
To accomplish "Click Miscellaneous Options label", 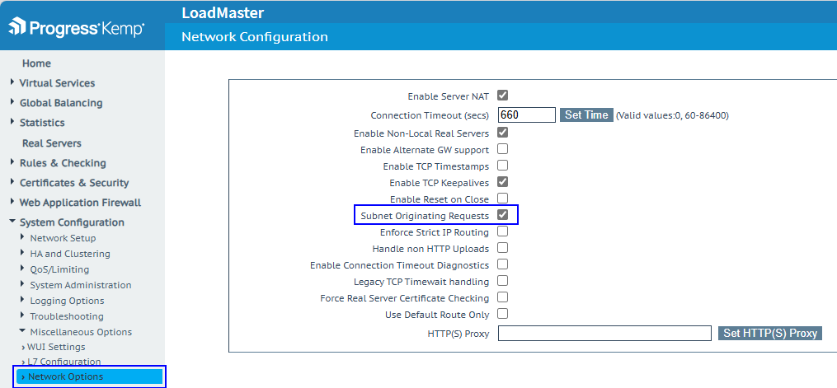I will 81,331.
